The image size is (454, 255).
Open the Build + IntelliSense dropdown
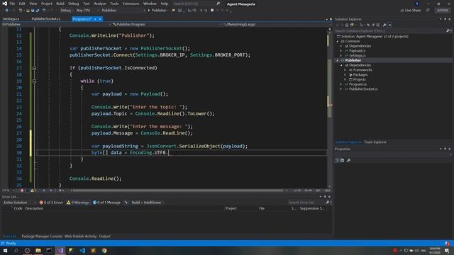(x=148, y=203)
